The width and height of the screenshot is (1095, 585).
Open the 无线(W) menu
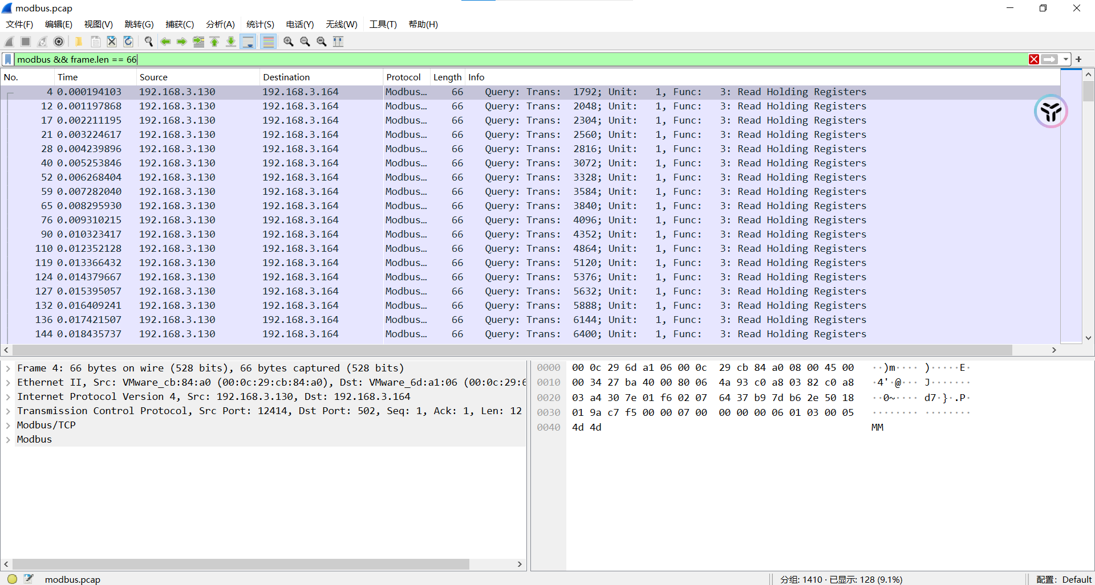[342, 24]
